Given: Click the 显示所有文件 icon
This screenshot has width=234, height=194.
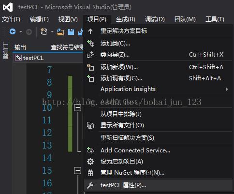Looking at the screenshot, I should point(90,125).
